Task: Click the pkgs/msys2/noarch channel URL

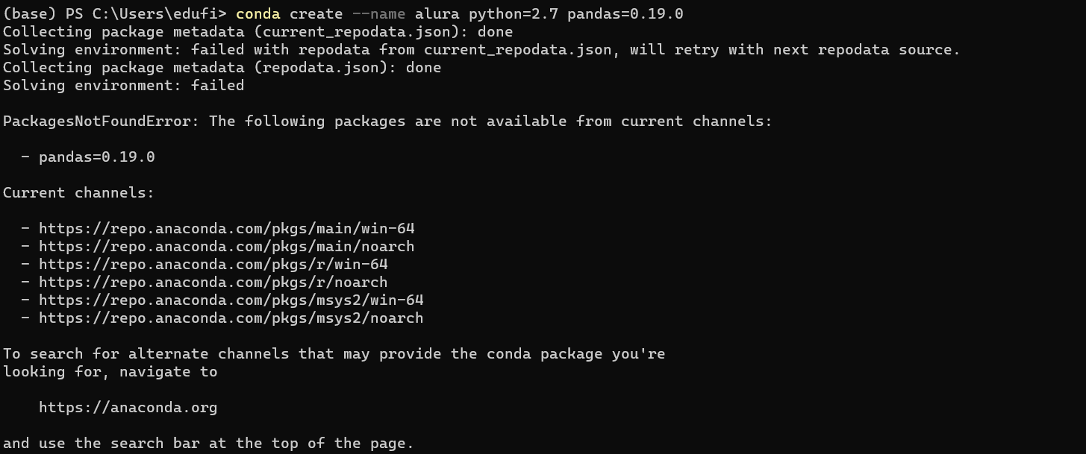Action: click(231, 318)
